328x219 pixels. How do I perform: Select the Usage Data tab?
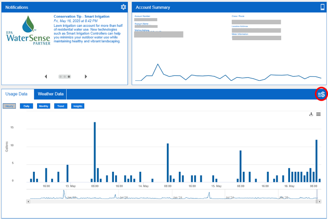(x=16, y=94)
